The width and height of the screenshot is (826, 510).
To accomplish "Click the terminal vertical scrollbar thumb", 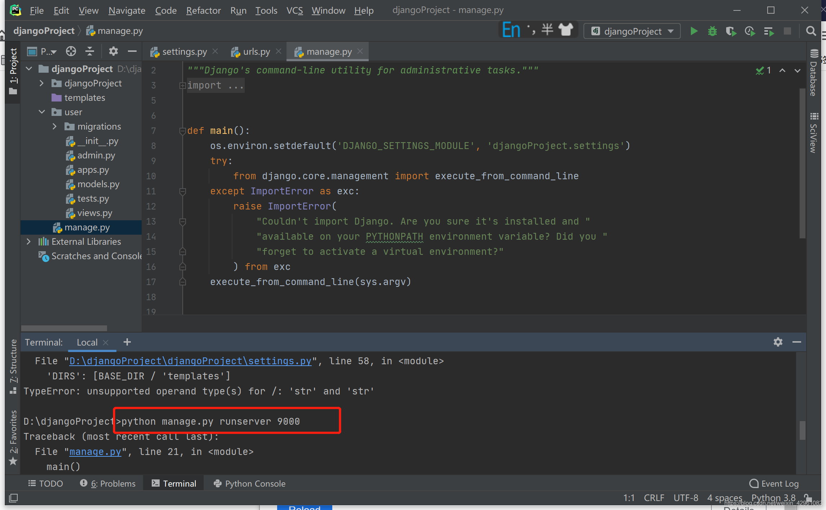I will [x=803, y=430].
